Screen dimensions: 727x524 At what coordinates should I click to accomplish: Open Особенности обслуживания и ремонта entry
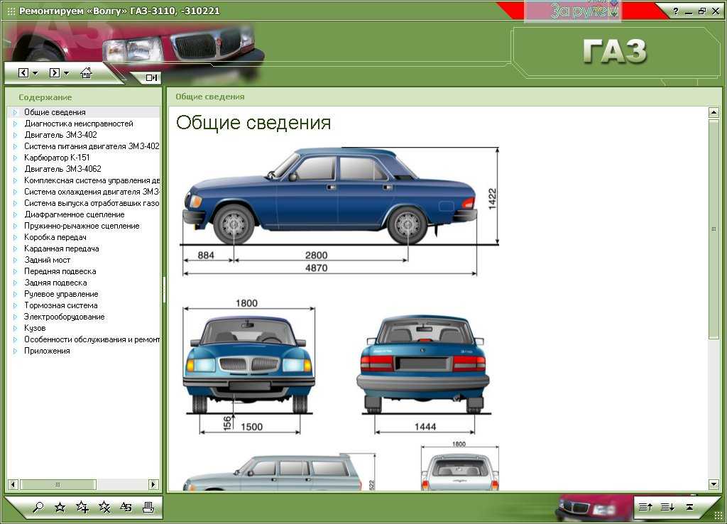pyautogui.click(x=92, y=339)
